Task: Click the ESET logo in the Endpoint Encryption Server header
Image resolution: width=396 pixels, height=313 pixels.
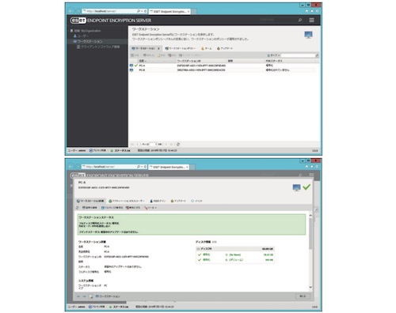Action: [78, 21]
